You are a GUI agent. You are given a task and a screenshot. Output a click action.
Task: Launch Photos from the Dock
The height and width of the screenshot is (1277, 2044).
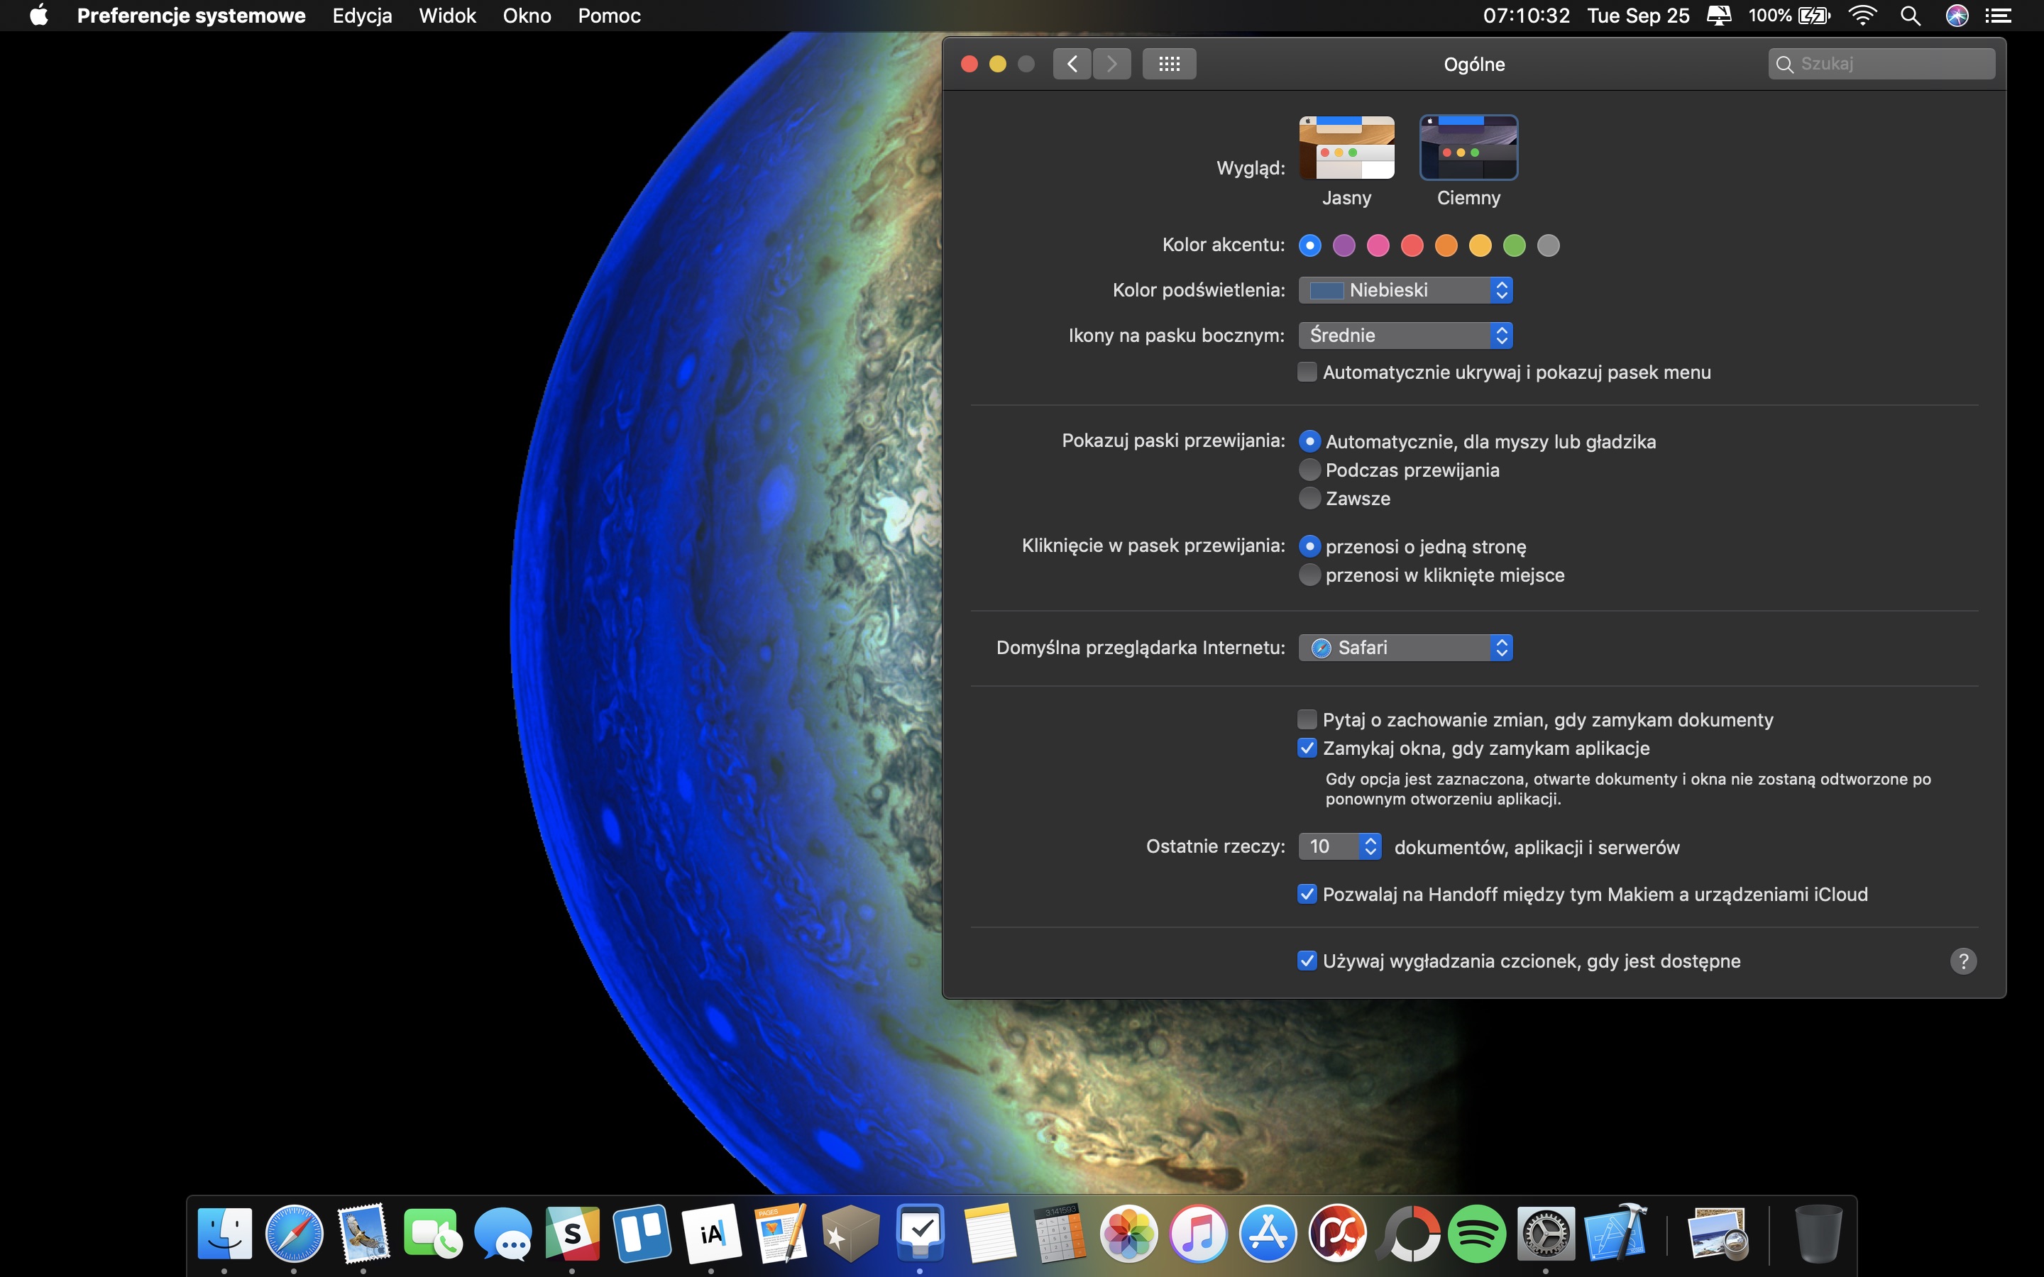click(1128, 1234)
